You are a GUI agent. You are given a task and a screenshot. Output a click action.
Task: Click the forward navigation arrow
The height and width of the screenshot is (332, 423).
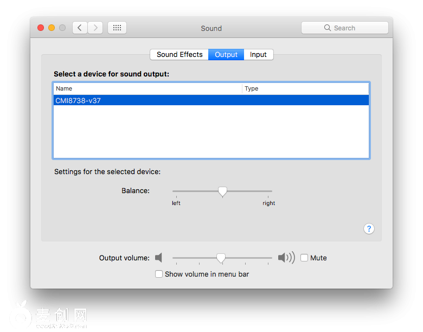(x=95, y=28)
